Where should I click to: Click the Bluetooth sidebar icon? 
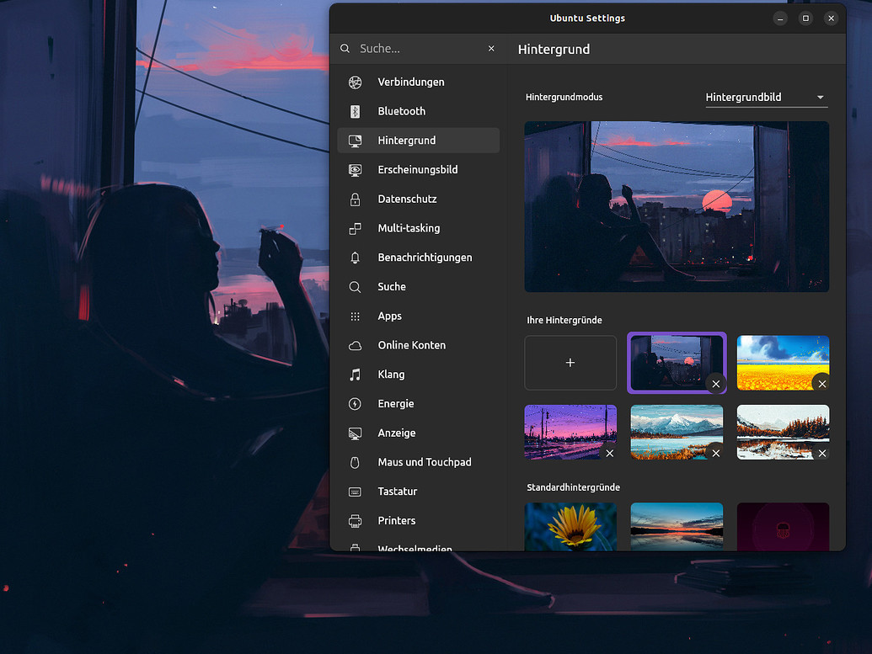click(356, 111)
